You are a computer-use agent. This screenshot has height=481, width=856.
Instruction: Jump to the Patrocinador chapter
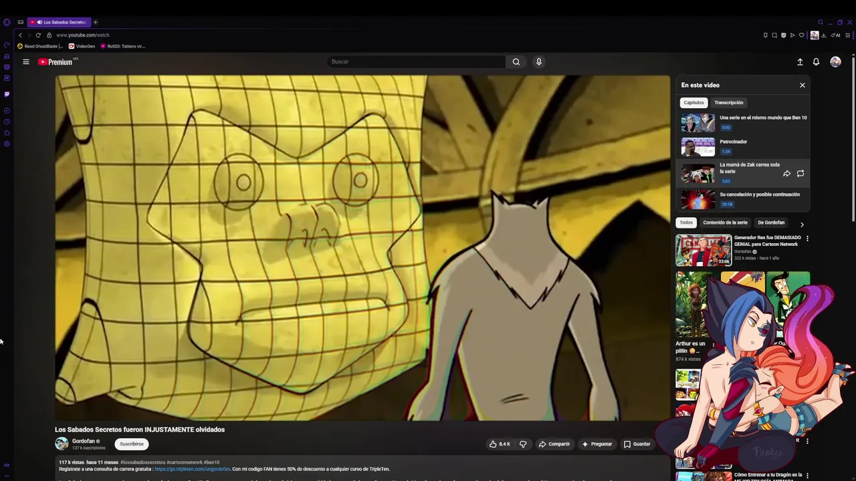click(x=744, y=146)
